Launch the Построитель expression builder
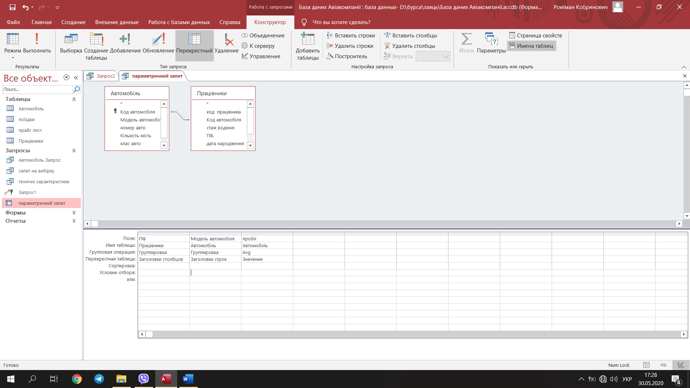The width and height of the screenshot is (690, 388). click(347, 56)
